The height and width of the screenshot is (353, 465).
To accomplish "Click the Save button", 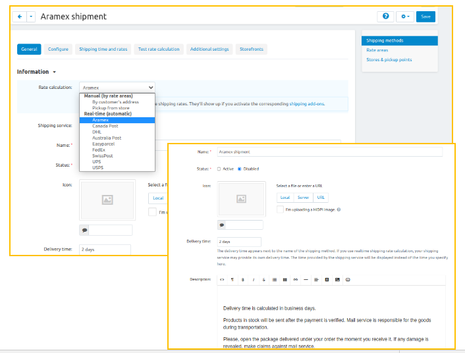I will click(425, 16).
